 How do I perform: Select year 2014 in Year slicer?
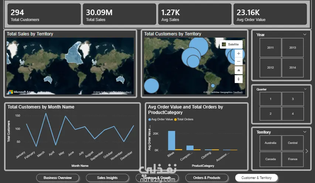(x=292, y=68)
